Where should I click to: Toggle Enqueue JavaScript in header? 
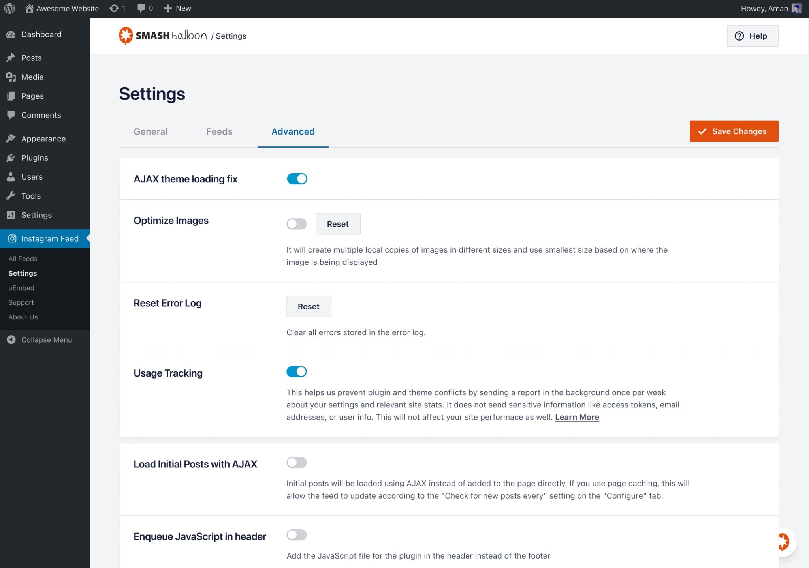(x=297, y=535)
